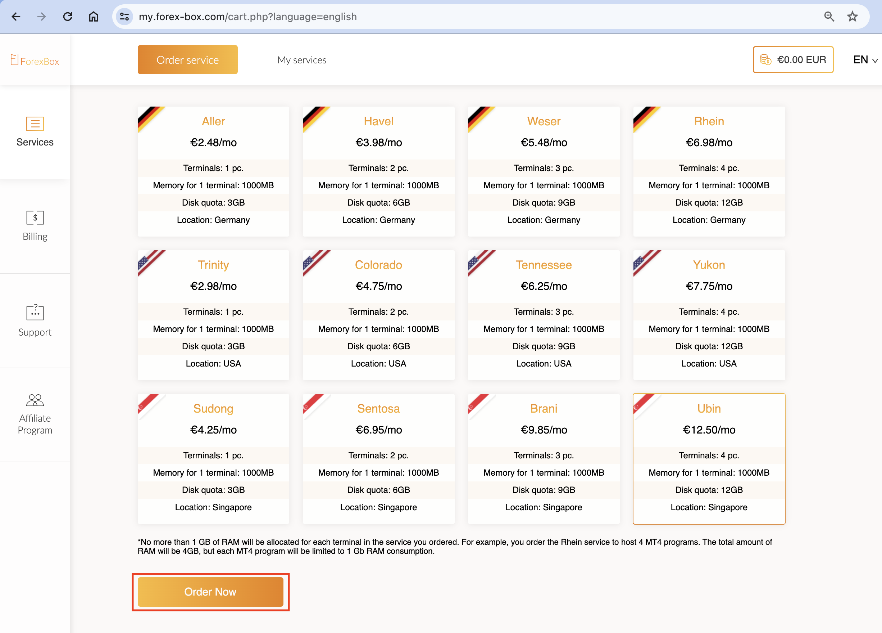Screen dimensions: 882x633
Task: Click the browser home icon
Action: (x=93, y=17)
